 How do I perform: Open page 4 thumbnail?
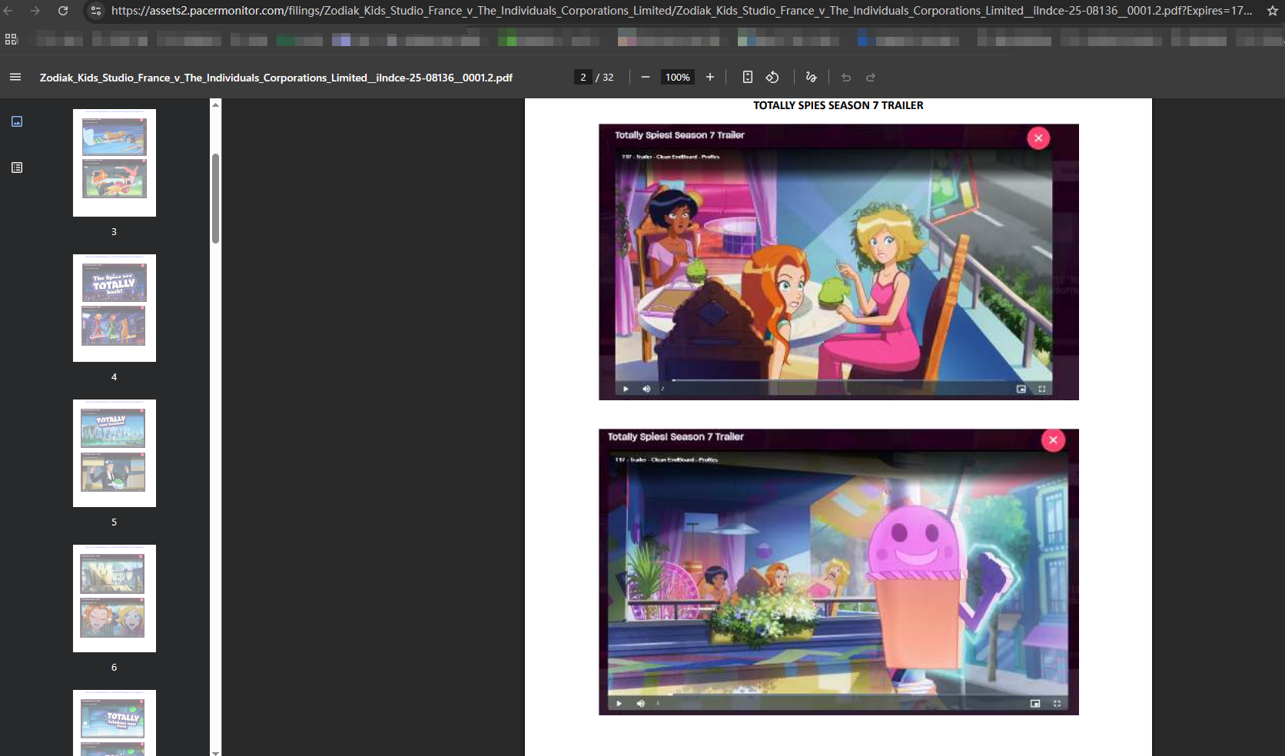[x=115, y=308]
